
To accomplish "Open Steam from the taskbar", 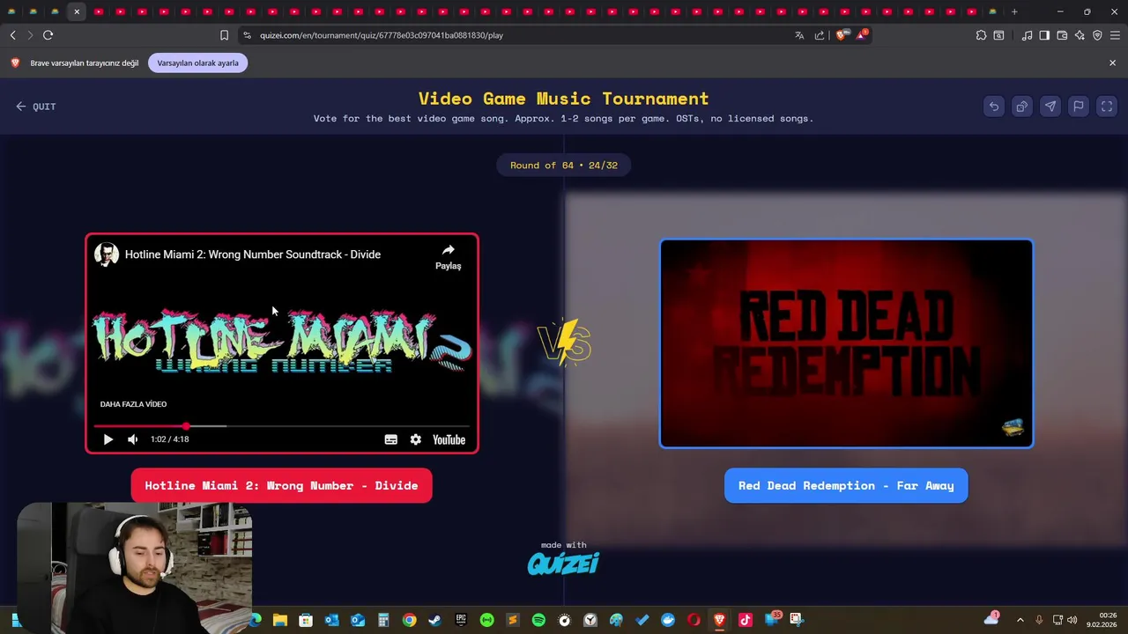I will (435, 620).
